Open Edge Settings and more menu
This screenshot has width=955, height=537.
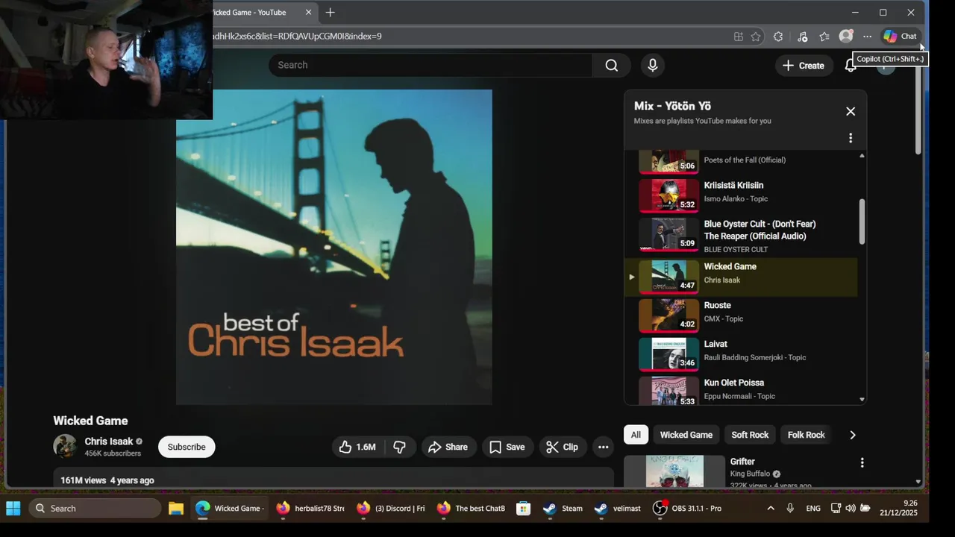867,36
